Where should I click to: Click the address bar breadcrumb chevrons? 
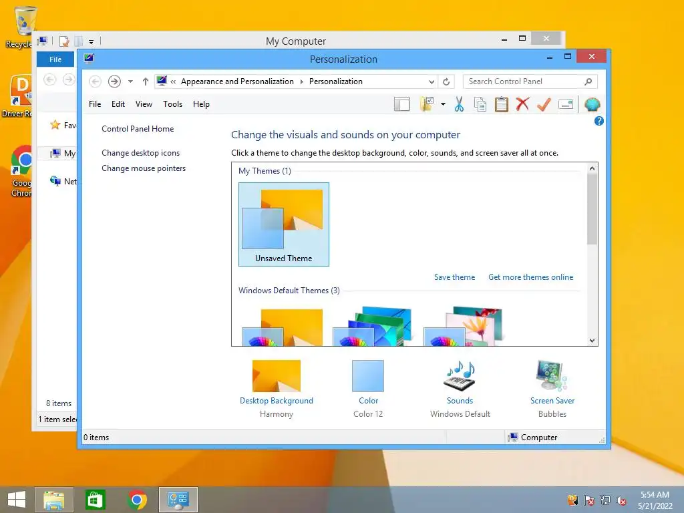(173, 81)
